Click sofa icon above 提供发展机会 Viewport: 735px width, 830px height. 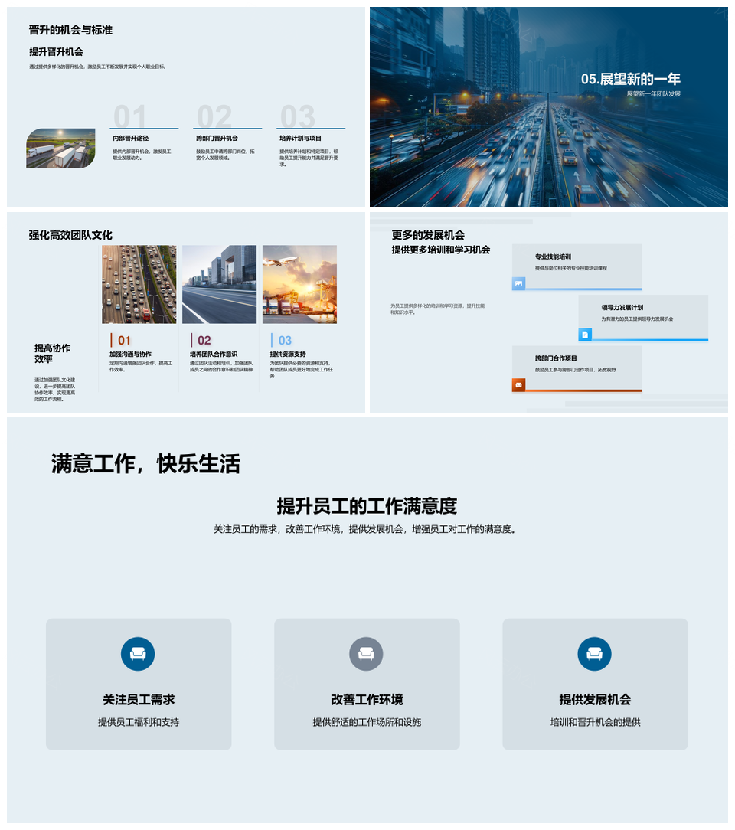click(x=594, y=654)
